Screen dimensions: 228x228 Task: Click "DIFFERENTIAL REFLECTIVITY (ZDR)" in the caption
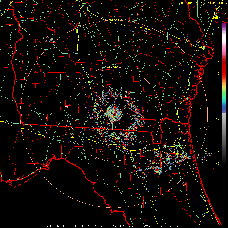coord(81,226)
